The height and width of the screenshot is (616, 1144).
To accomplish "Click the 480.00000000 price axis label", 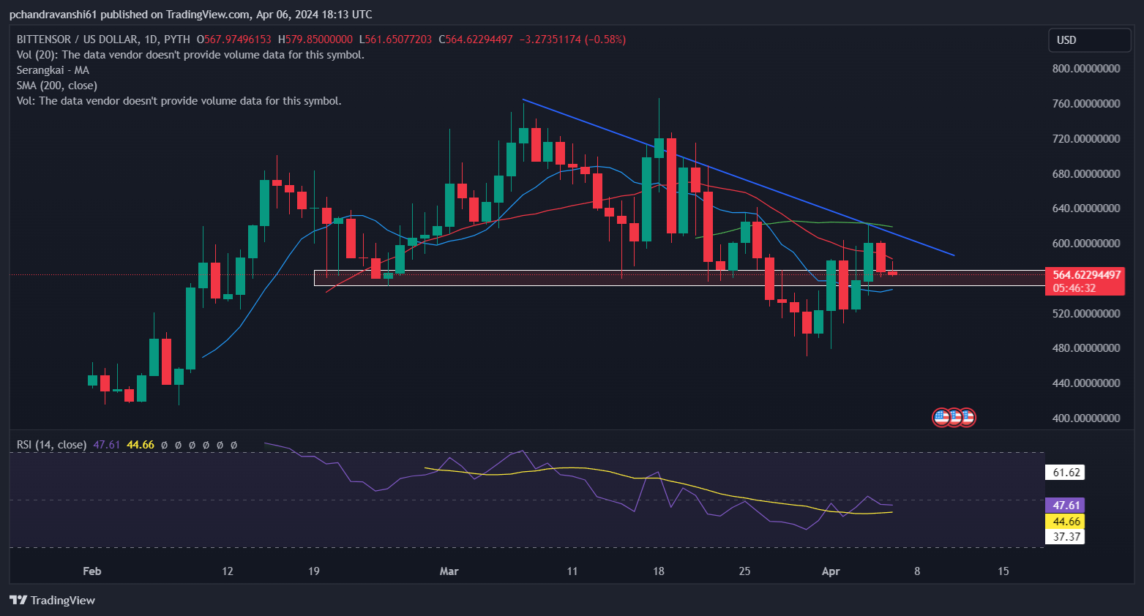I will [x=1086, y=348].
